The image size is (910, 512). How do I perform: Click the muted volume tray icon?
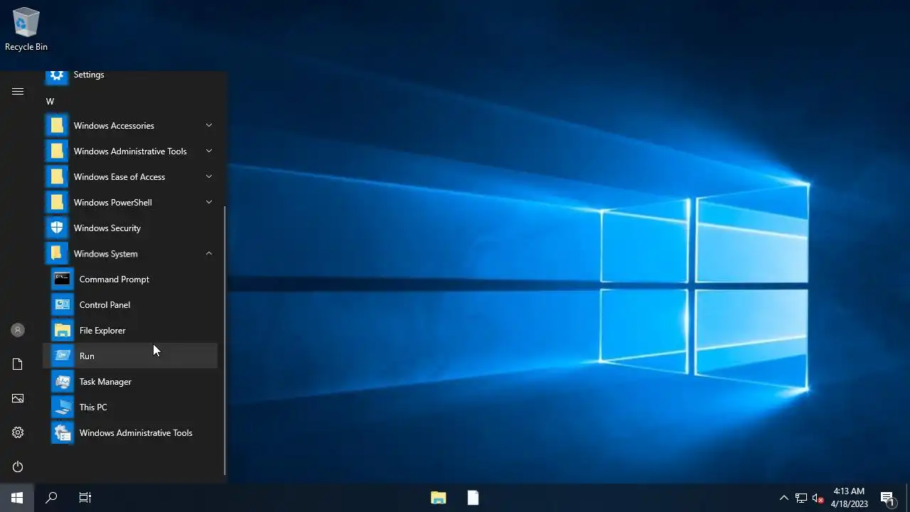[818, 498]
